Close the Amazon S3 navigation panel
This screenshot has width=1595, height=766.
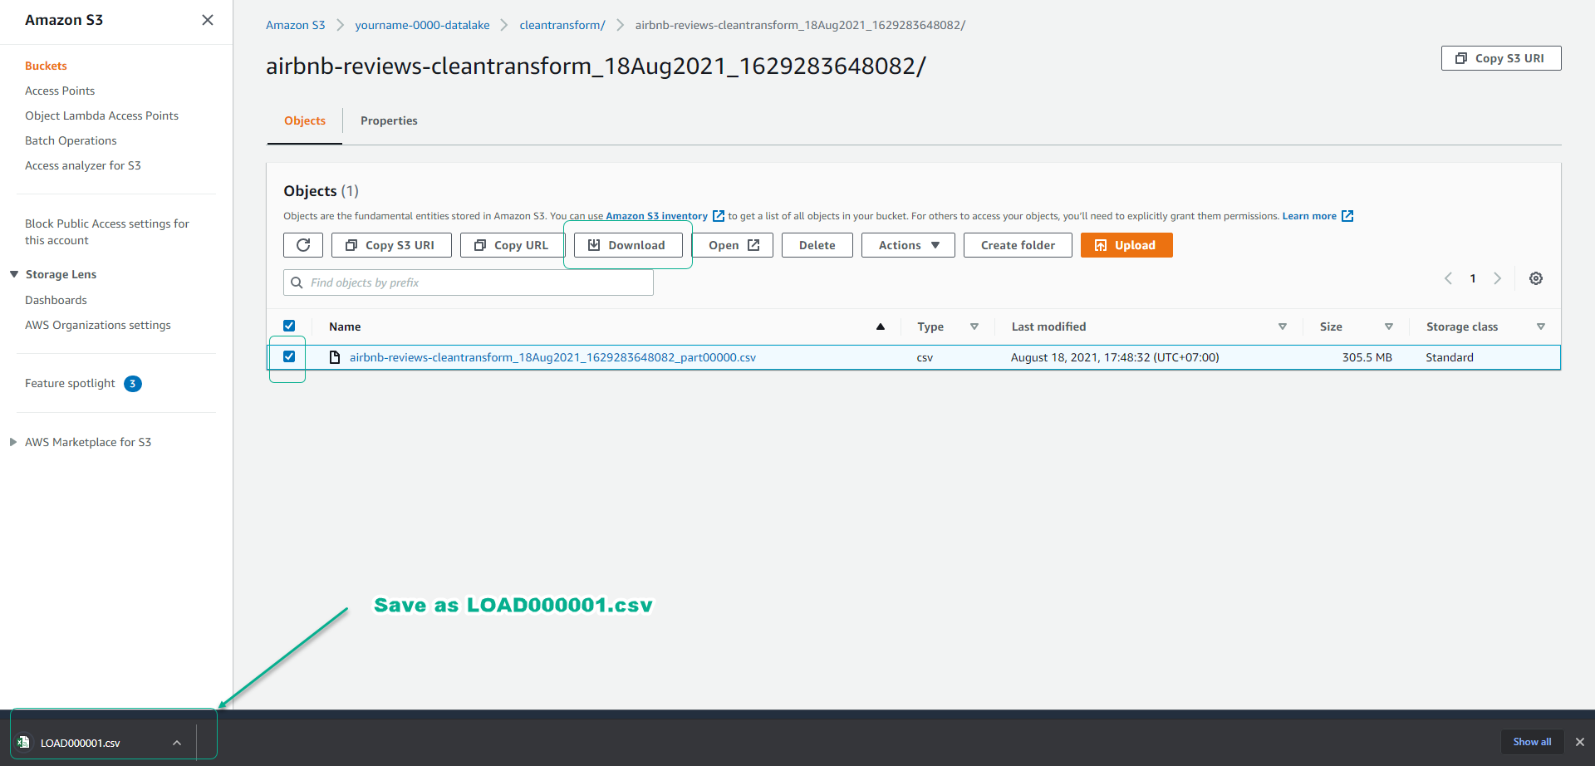(x=208, y=20)
